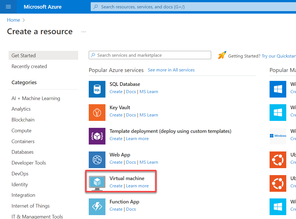Click the SQL Database title text
Viewport: 296px width, 219px height.
point(125,84)
